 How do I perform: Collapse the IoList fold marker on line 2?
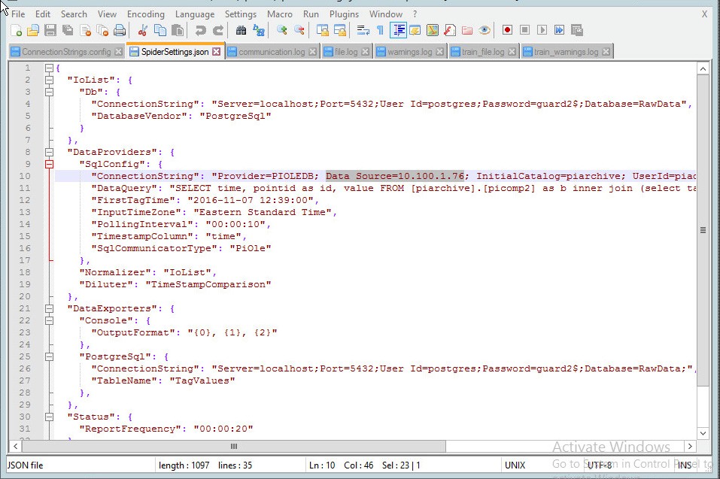click(x=50, y=80)
